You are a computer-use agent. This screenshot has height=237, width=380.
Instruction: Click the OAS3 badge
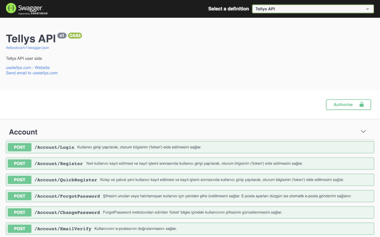pos(75,36)
